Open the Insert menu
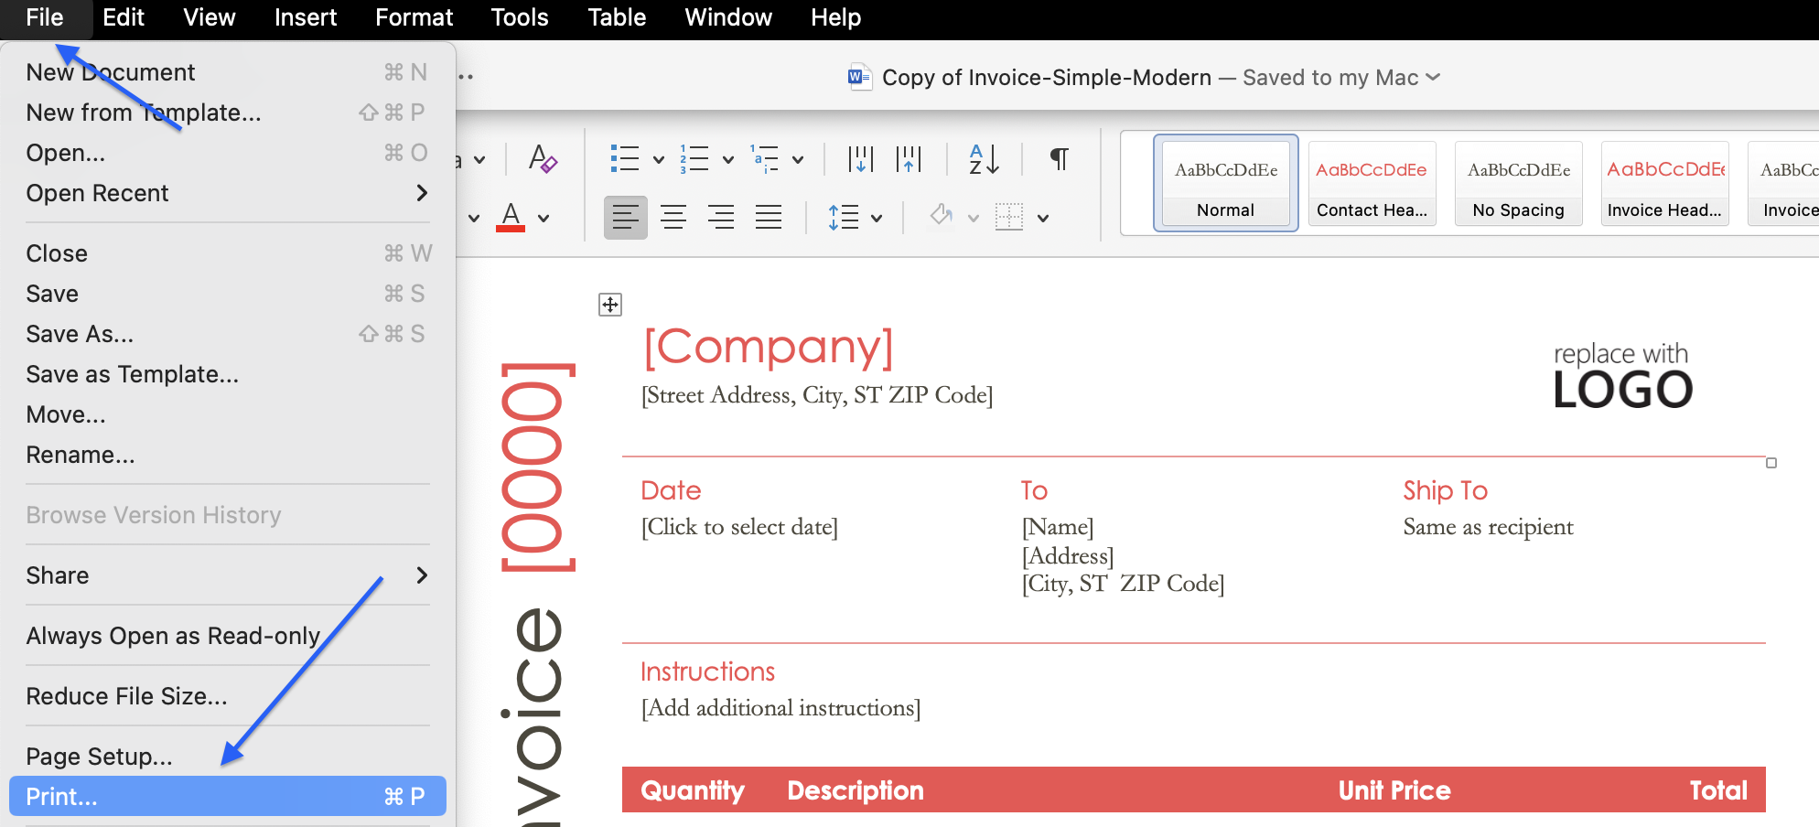Viewport: 1819px width, 827px height. click(306, 17)
